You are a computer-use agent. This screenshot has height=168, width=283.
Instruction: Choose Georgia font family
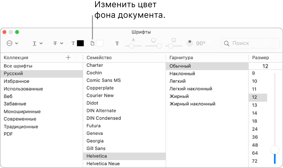pyautogui.click(x=124, y=141)
